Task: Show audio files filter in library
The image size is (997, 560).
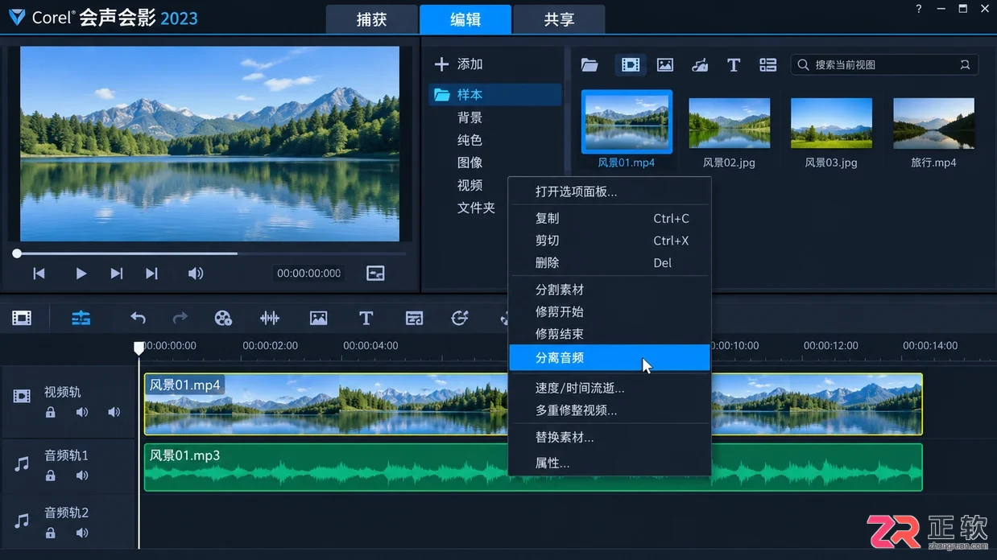Action: 700,65
